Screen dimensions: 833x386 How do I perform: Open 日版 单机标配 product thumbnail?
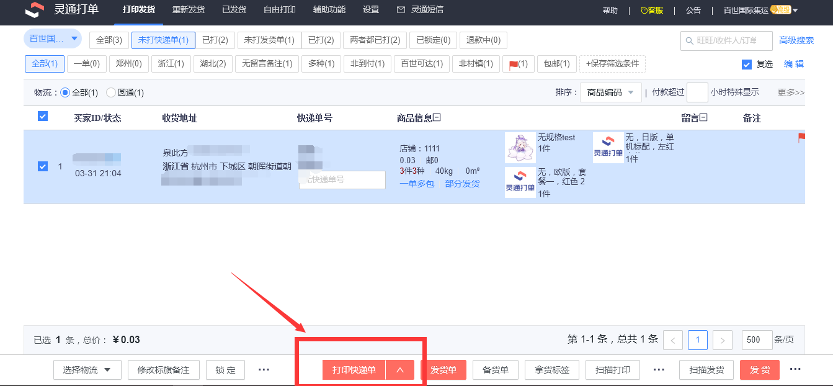(x=608, y=148)
